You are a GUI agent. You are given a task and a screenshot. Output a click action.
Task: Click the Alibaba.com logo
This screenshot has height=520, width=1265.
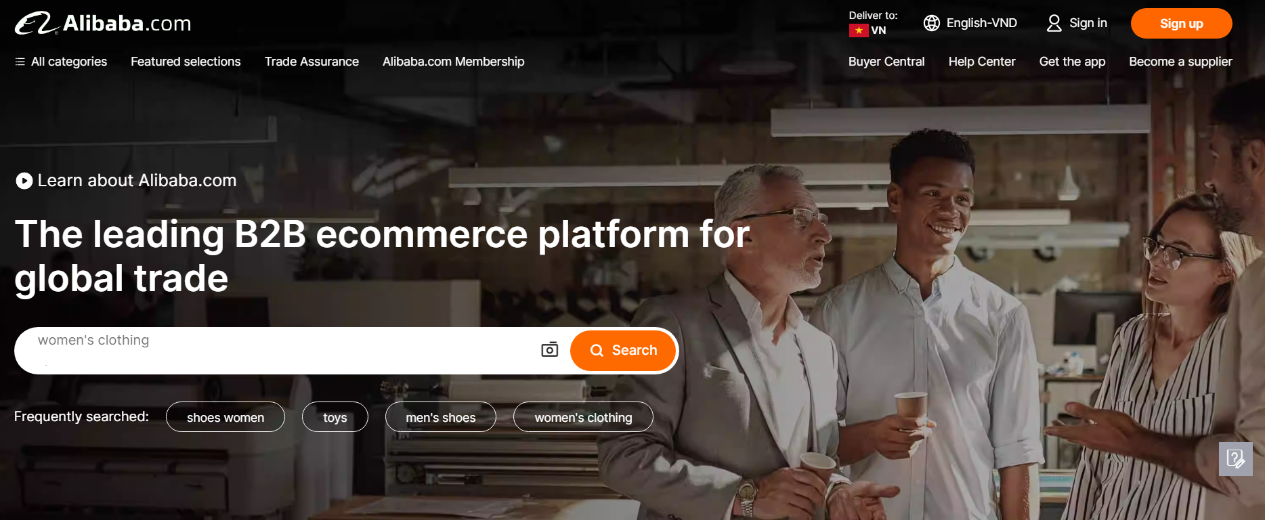coord(103,23)
